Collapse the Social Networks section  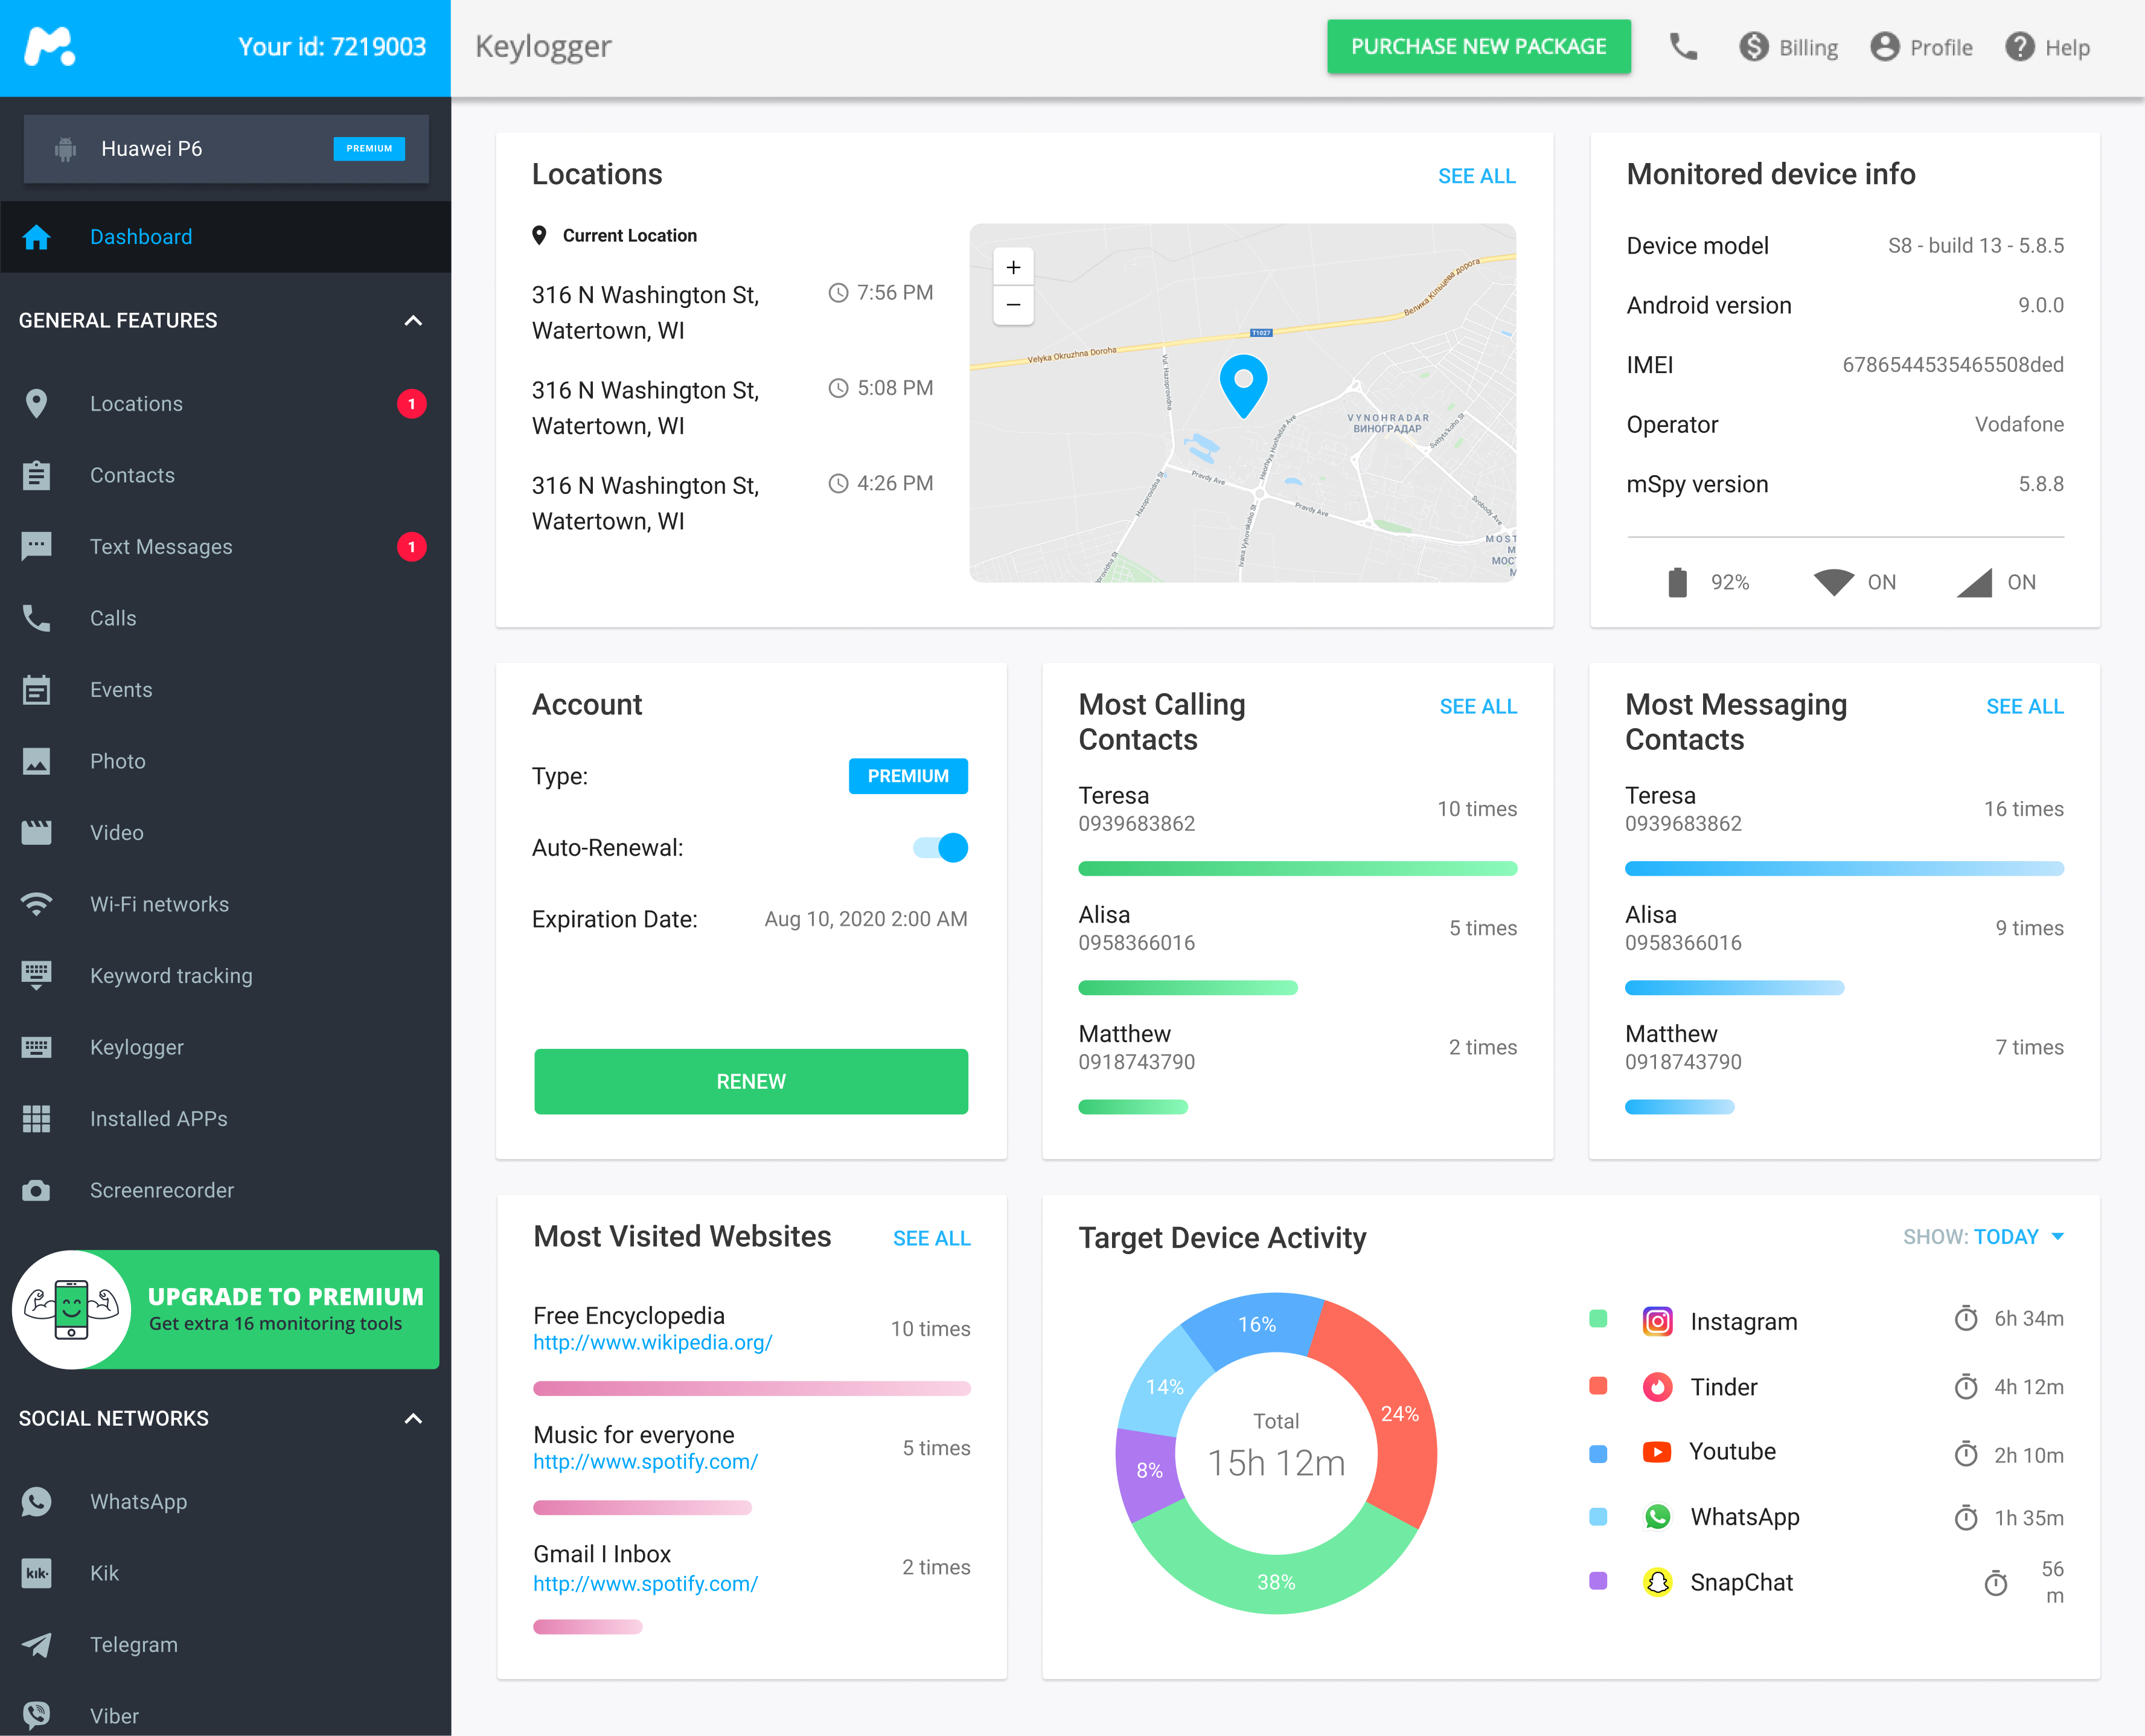(x=411, y=1417)
